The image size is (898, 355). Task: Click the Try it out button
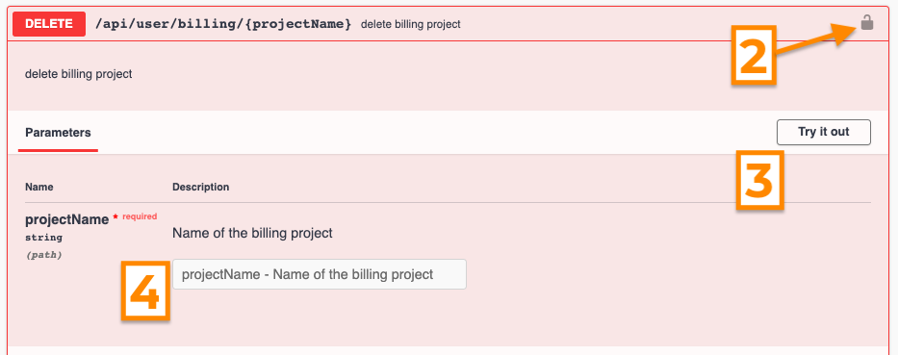coord(824,132)
